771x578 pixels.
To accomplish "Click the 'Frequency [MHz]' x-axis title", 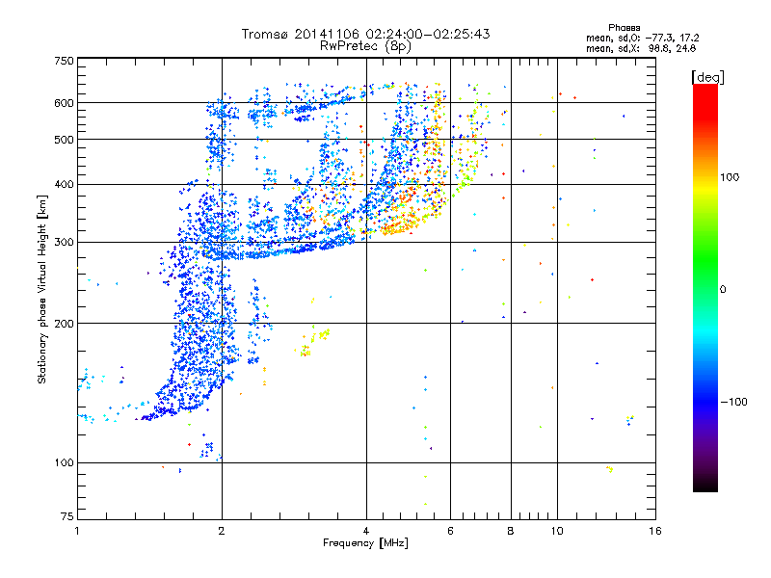I will (365, 543).
